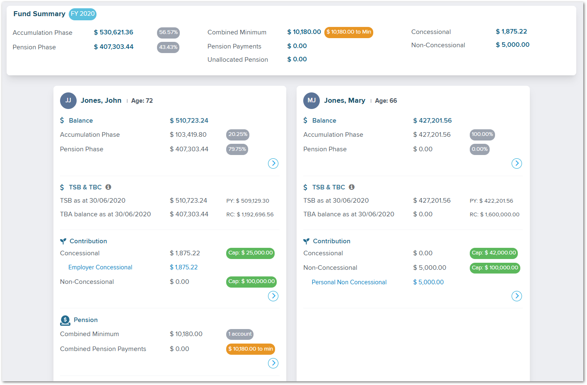Click the '1 account' pension badge
Screen dimensions: 587x385
pyautogui.click(x=239, y=334)
